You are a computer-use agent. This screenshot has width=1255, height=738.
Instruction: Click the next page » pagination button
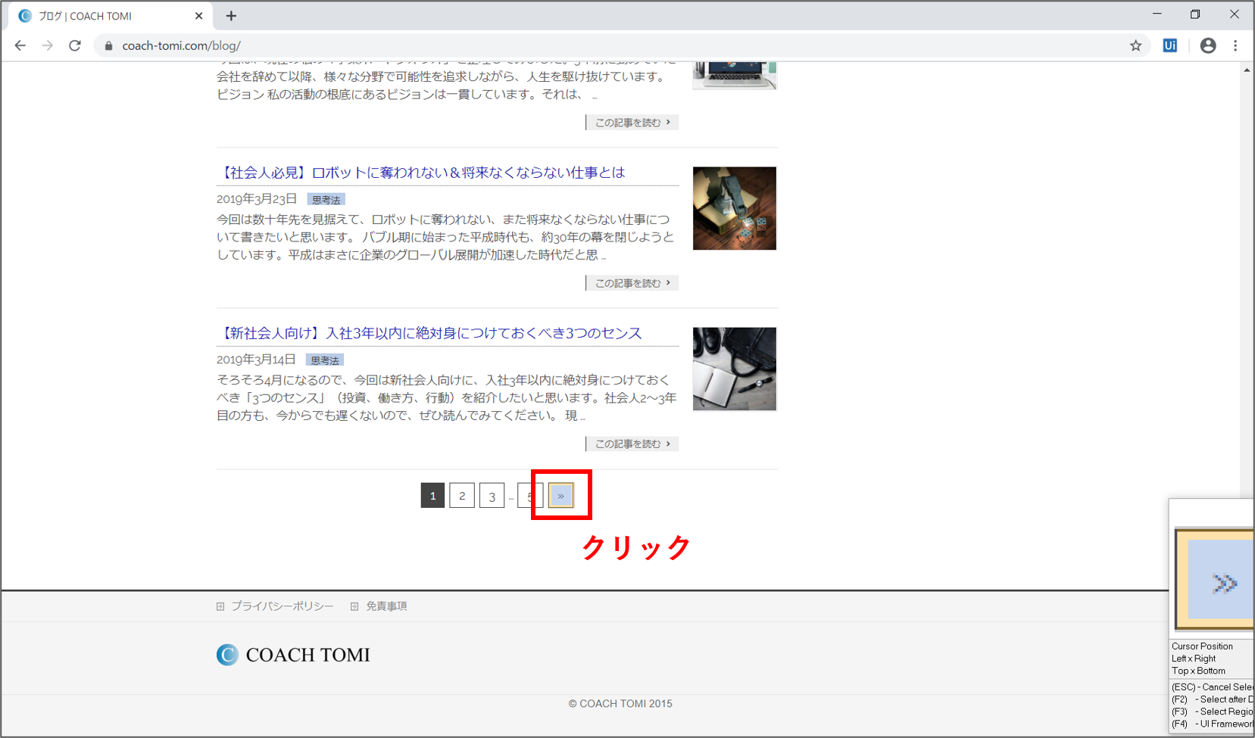tap(560, 496)
